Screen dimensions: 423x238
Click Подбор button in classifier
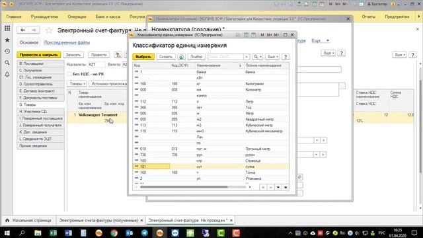click(196, 57)
